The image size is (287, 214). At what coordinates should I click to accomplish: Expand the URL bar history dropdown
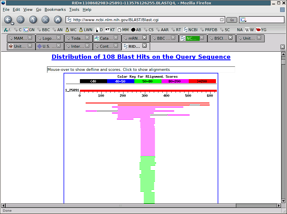tap(222, 20)
